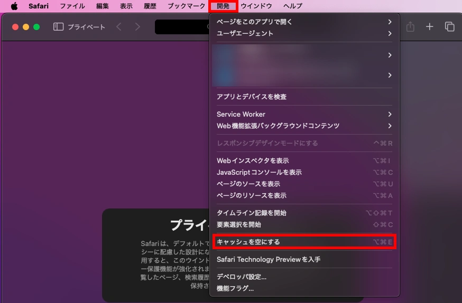This screenshot has width=462, height=303.
Task: Open the 履歴 menu
Action: [150, 6]
